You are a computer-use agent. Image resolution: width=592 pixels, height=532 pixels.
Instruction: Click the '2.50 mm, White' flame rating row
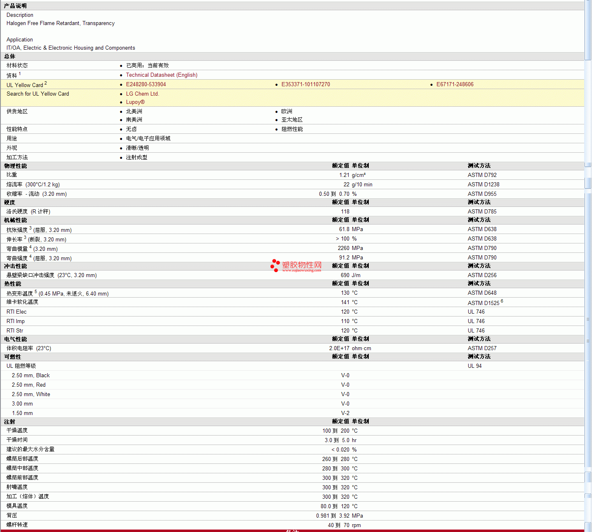[292, 394]
